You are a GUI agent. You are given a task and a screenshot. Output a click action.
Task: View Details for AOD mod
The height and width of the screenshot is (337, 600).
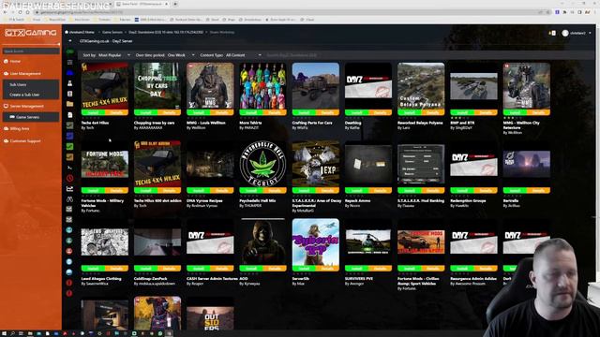275,269
